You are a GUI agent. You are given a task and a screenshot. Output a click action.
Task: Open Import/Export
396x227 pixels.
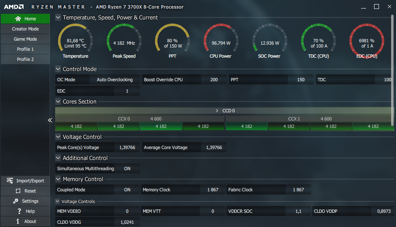coord(25,181)
